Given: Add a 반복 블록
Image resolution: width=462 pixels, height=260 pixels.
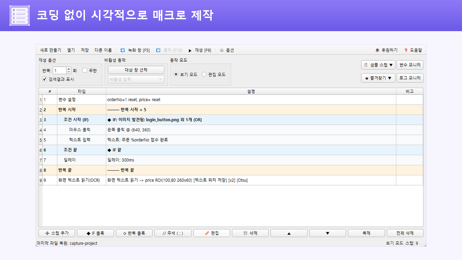Looking at the screenshot, I should [x=134, y=233].
